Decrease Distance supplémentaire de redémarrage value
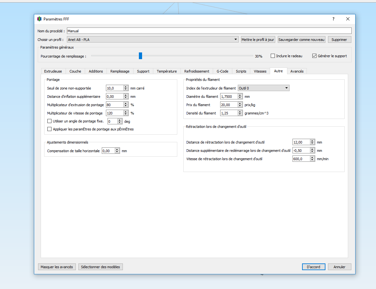This screenshot has width=376, height=289. (x=312, y=152)
